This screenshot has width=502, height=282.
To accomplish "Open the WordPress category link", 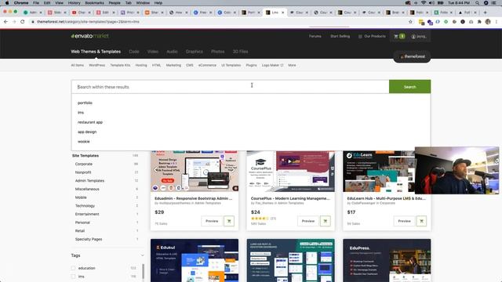I will 97,65.
